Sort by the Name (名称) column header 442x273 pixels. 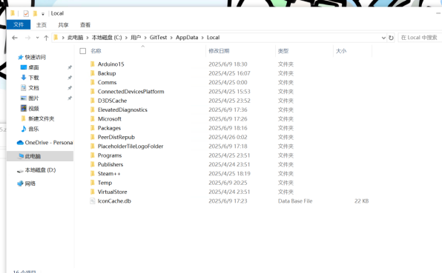96,51
